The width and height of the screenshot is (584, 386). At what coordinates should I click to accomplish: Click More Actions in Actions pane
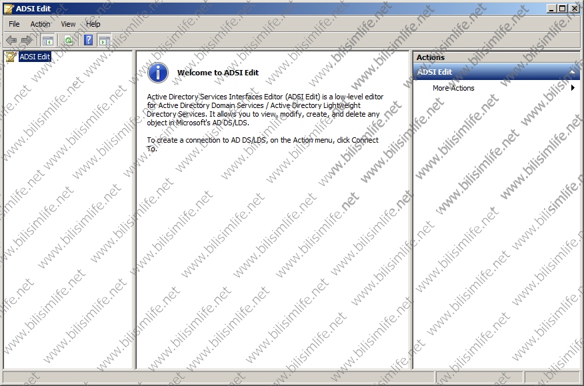(453, 88)
